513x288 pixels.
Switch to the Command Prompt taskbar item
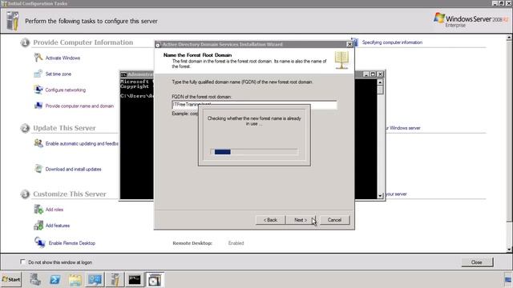pyautogui.click(x=135, y=279)
